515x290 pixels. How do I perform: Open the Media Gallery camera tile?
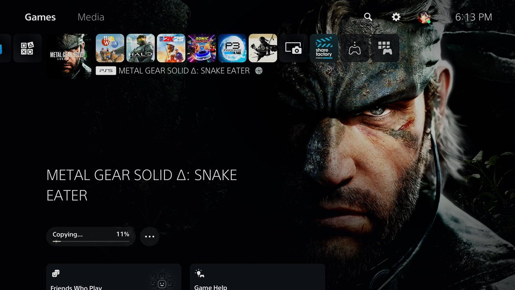[x=294, y=48]
